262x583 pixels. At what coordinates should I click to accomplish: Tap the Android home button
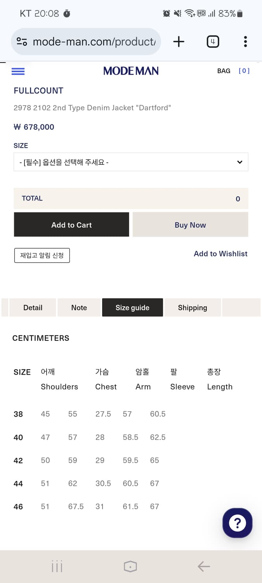pyautogui.click(x=130, y=566)
